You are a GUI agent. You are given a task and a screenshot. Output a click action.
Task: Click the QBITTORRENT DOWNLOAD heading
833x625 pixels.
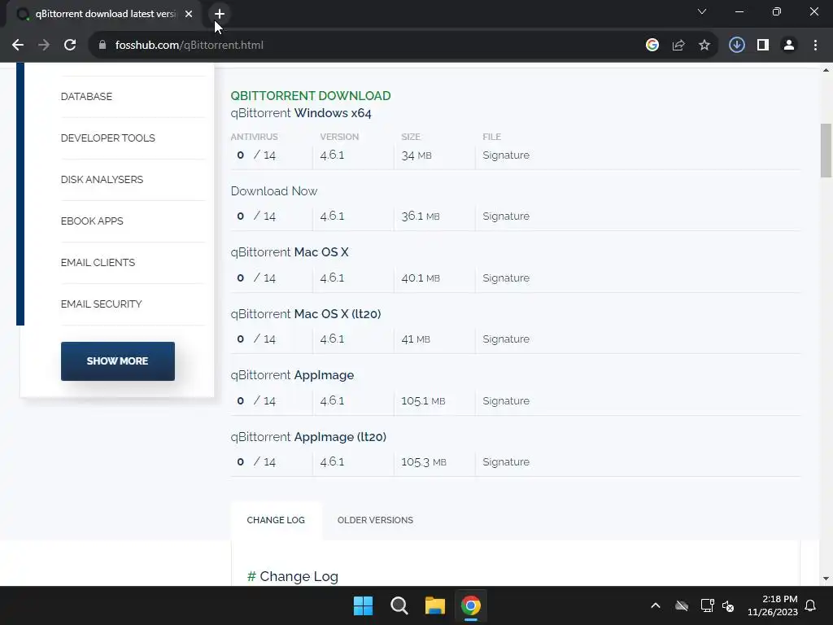click(311, 96)
